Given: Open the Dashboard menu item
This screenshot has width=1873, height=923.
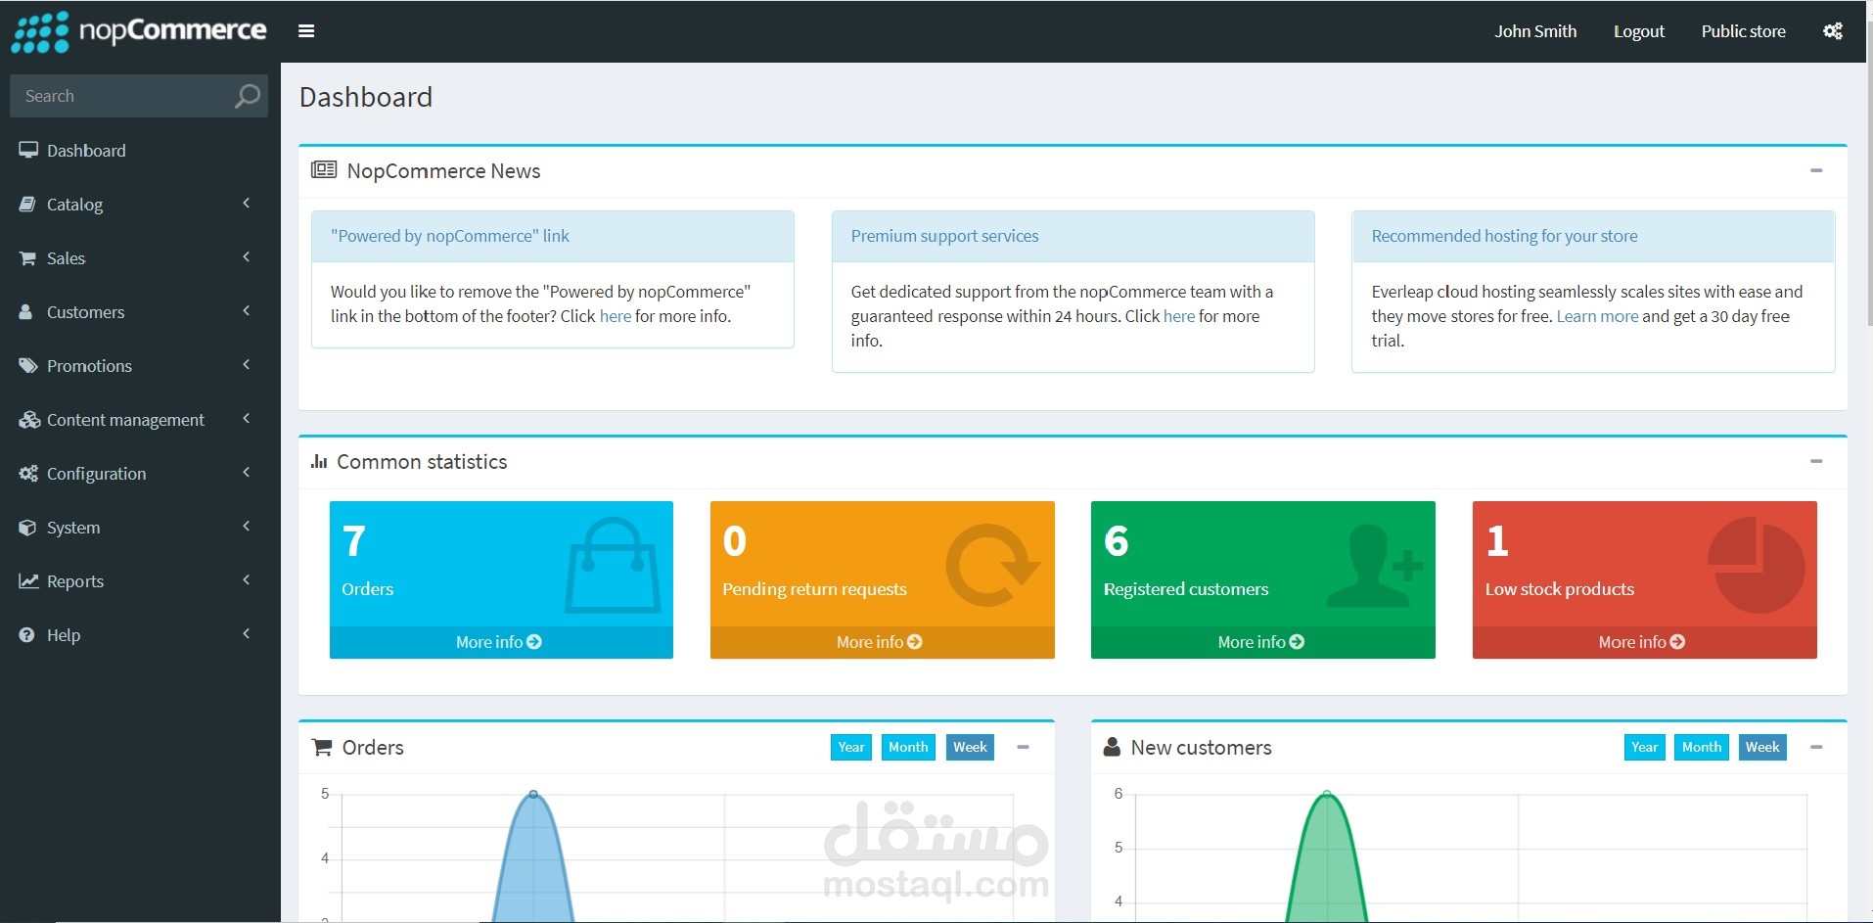Looking at the screenshot, I should [140, 151].
